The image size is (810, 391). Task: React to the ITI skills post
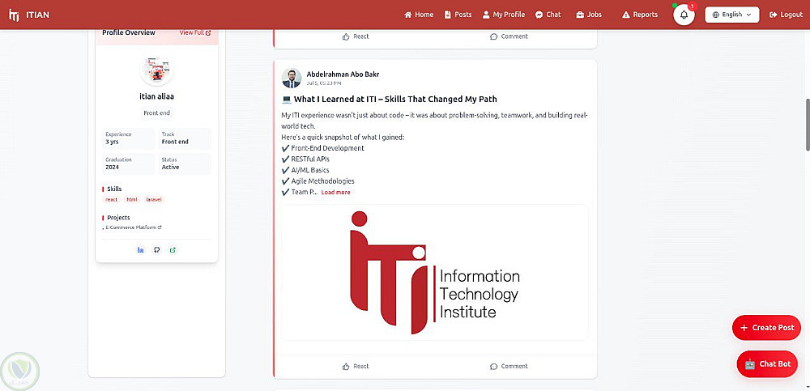pyautogui.click(x=356, y=366)
